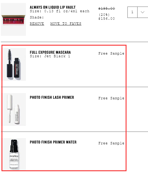Open the Photo Finish Lash Primer image
The width and height of the screenshot is (148, 173).
click(14, 109)
